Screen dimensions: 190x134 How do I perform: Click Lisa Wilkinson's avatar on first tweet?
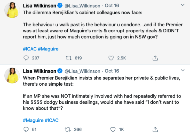(12, 11)
